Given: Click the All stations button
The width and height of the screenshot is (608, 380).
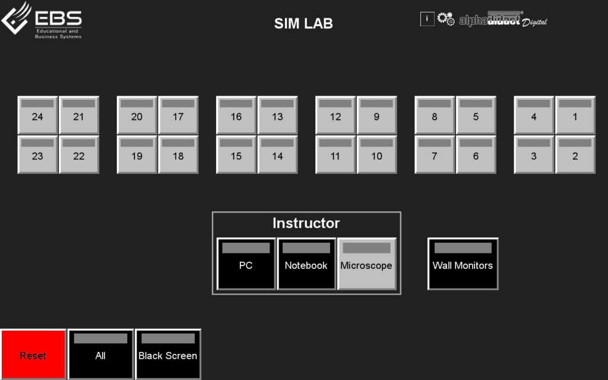Looking at the screenshot, I should (100, 354).
